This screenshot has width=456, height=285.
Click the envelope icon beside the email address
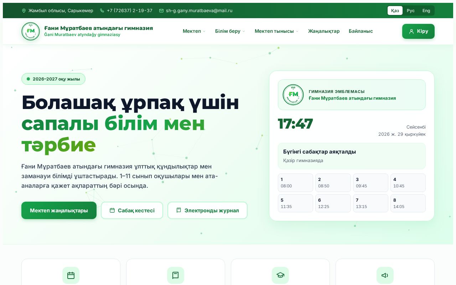[161, 11]
